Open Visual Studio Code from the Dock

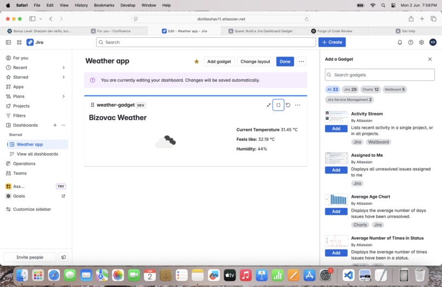[x=348, y=274]
